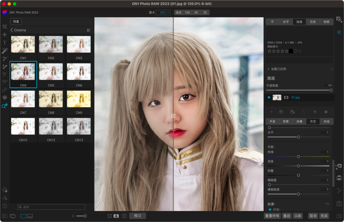The width and height of the screenshot is (344, 222).
Task: Switch to the 水平 tab
Action: [x=286, y=22]
